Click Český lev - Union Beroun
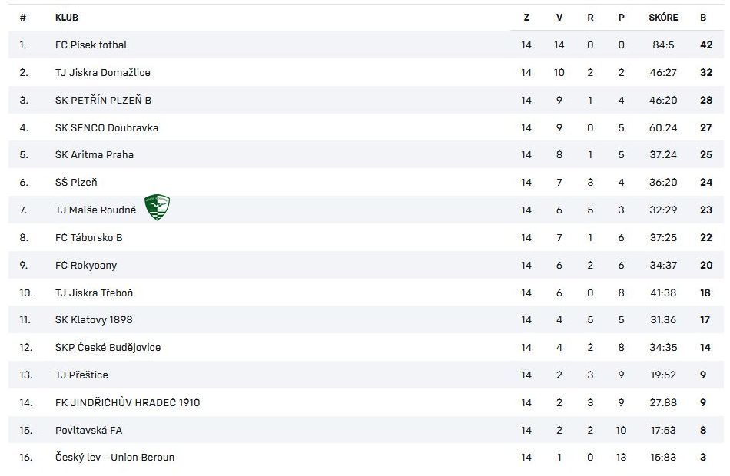Screen dimensions: 730x476 [x=114, y=458]
